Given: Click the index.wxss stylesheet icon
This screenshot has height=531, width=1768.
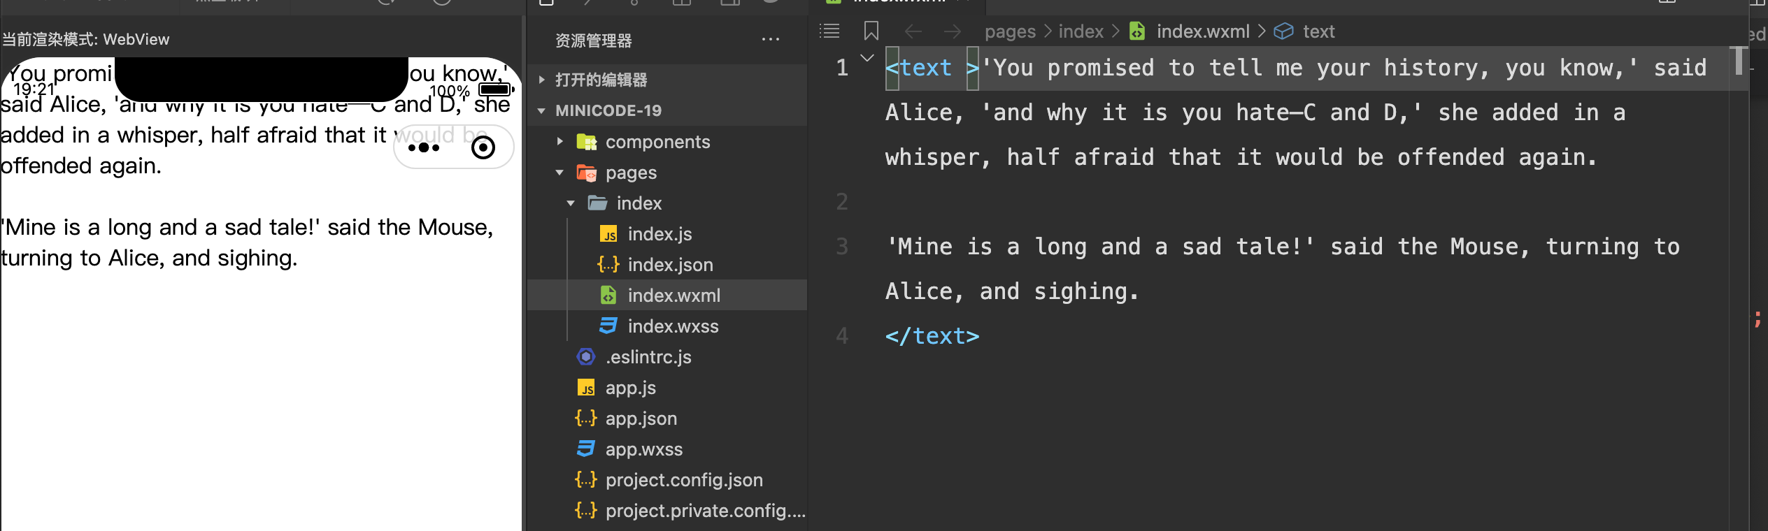Looking at the screenshot, I should coord(608,326).
